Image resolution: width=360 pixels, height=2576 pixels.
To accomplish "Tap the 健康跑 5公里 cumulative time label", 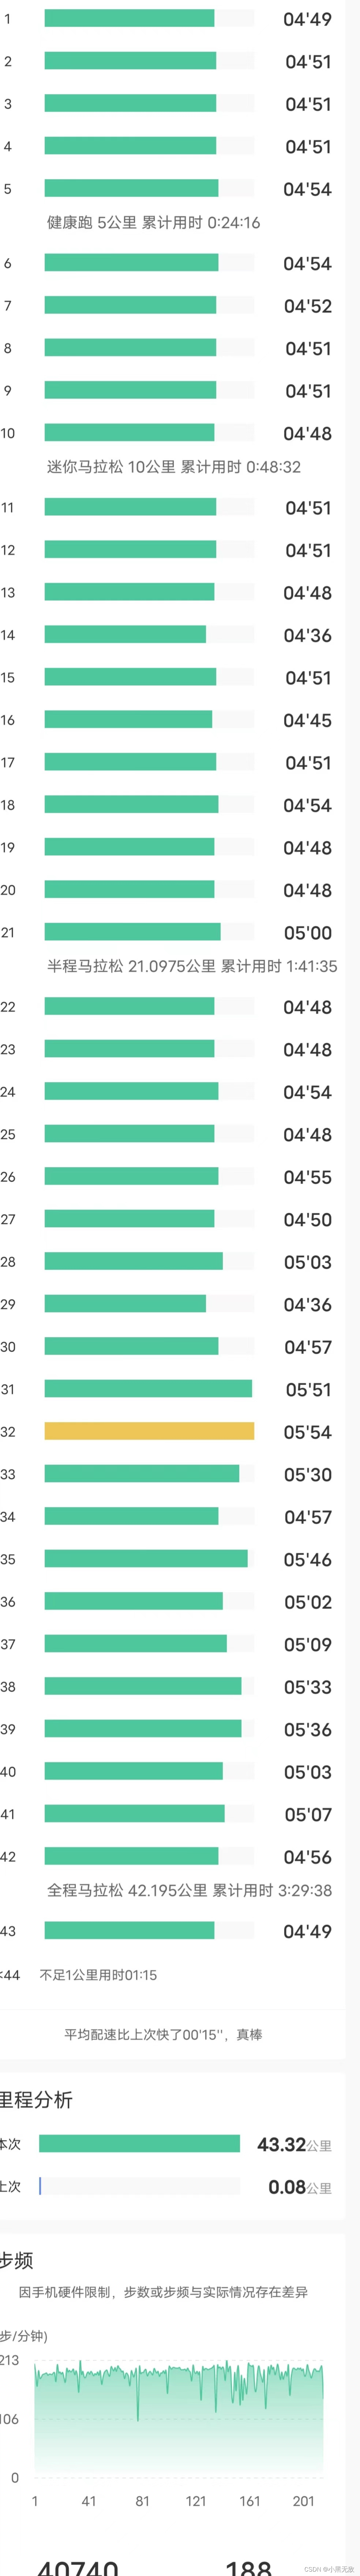I will [x=154, y=222].
